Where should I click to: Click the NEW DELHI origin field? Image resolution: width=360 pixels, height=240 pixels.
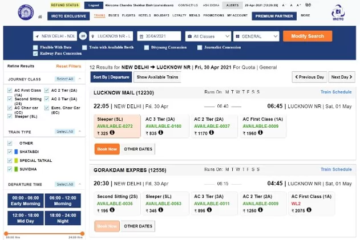click(x=55, y=36)
